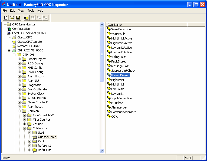Click the tree panel scrollbar thumb
Screen dimensions: 207x161
click(x=102, y=54)
